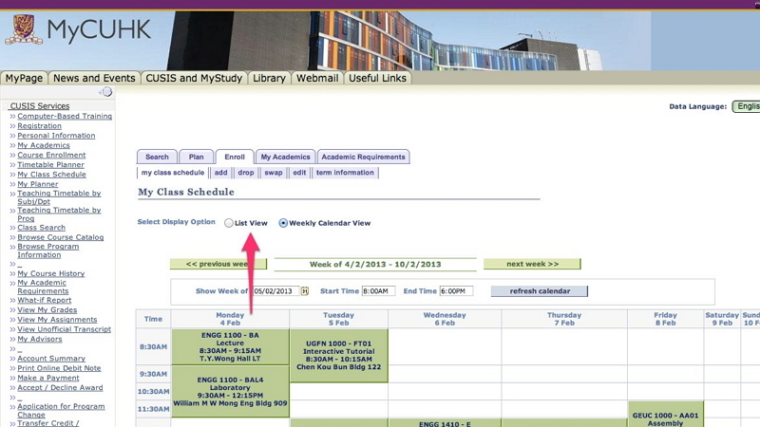Click the Show Week of date field

(x=275, y=291)
